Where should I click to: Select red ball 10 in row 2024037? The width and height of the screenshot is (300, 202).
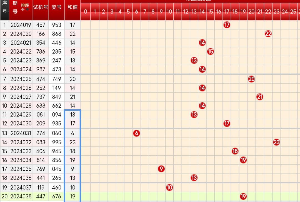click(169, 187)
